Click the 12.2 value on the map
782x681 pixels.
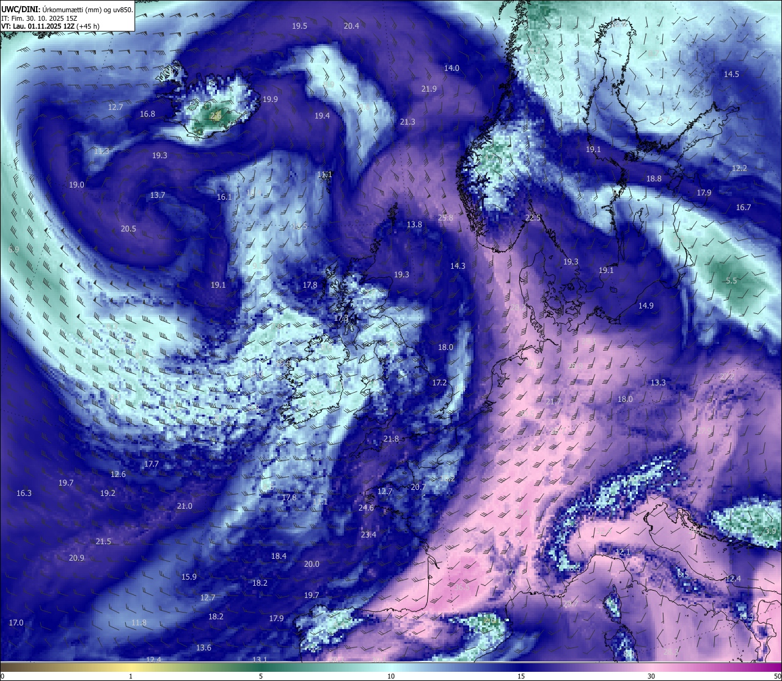coord(739,169)
